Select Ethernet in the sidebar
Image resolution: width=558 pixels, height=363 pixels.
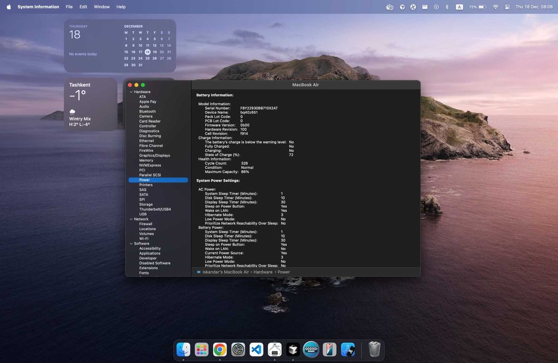[x=146, y=141]
